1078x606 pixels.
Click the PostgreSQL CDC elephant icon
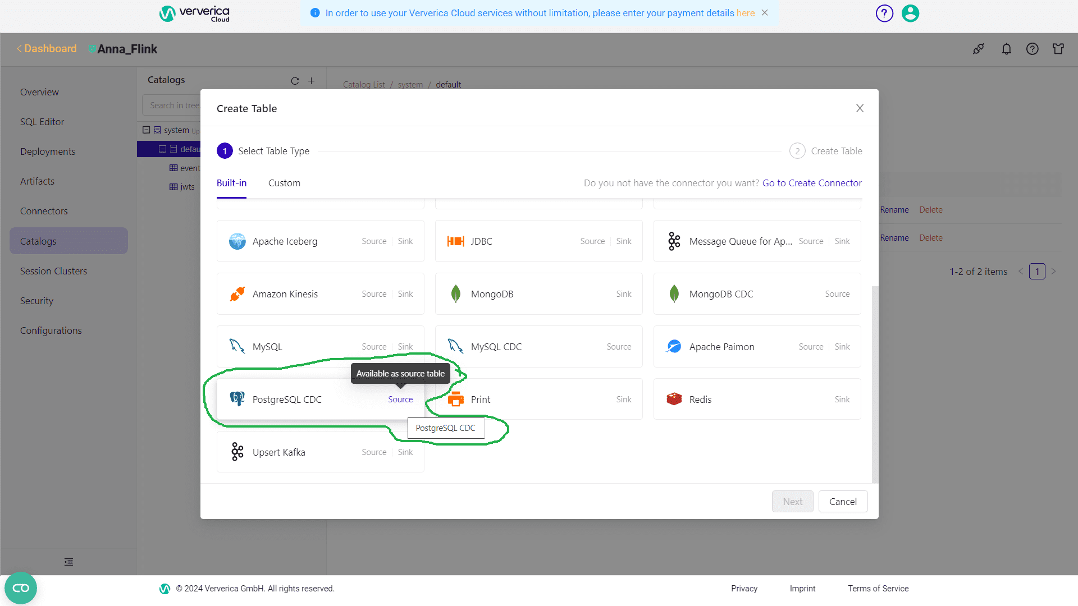click(x=237, y=399)
